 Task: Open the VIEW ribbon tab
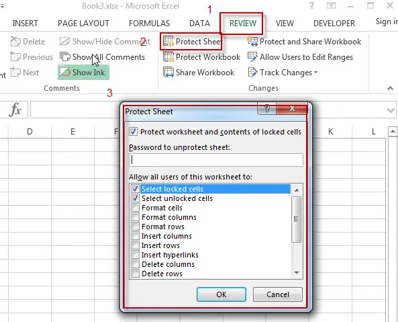point(285,23)
